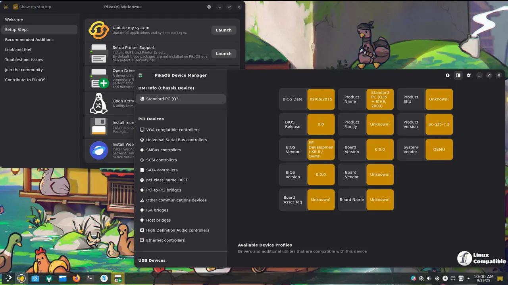
Task: Open Firefox from the taskbar
Action: [x=76, y=278]
